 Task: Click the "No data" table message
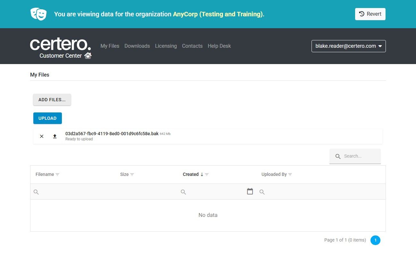(208, 215)
